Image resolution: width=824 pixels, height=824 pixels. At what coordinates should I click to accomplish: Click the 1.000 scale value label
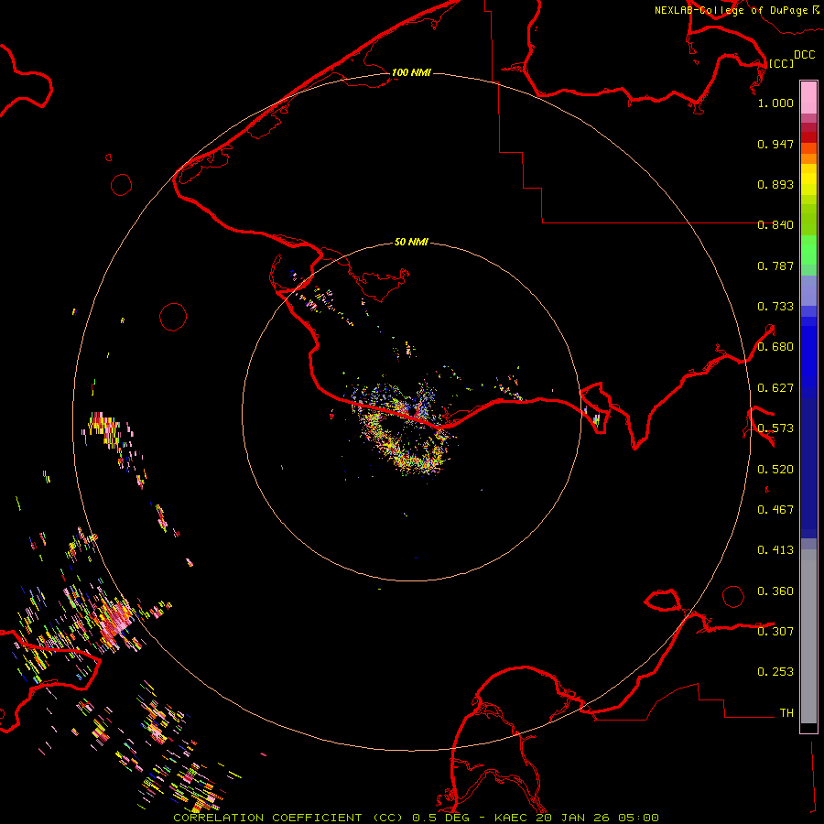(775, 103)
